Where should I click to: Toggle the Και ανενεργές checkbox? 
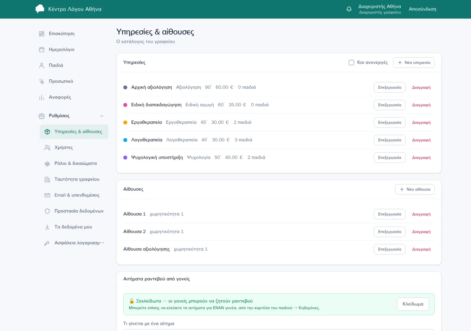pos(351,63)
